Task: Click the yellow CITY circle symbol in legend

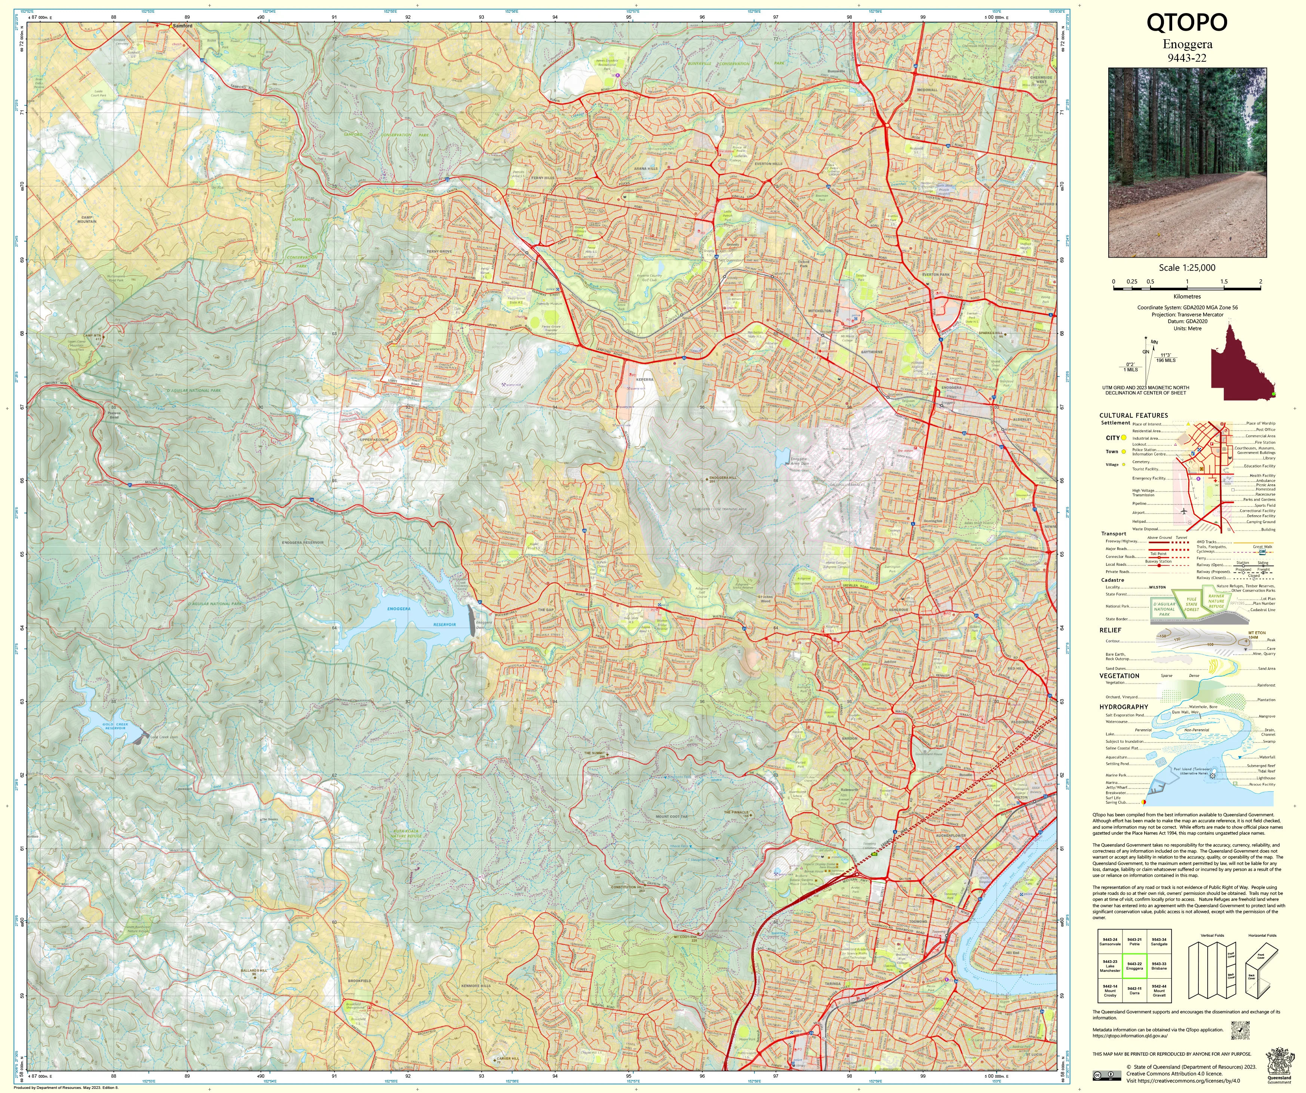Action: click(x=1124, y=438)
